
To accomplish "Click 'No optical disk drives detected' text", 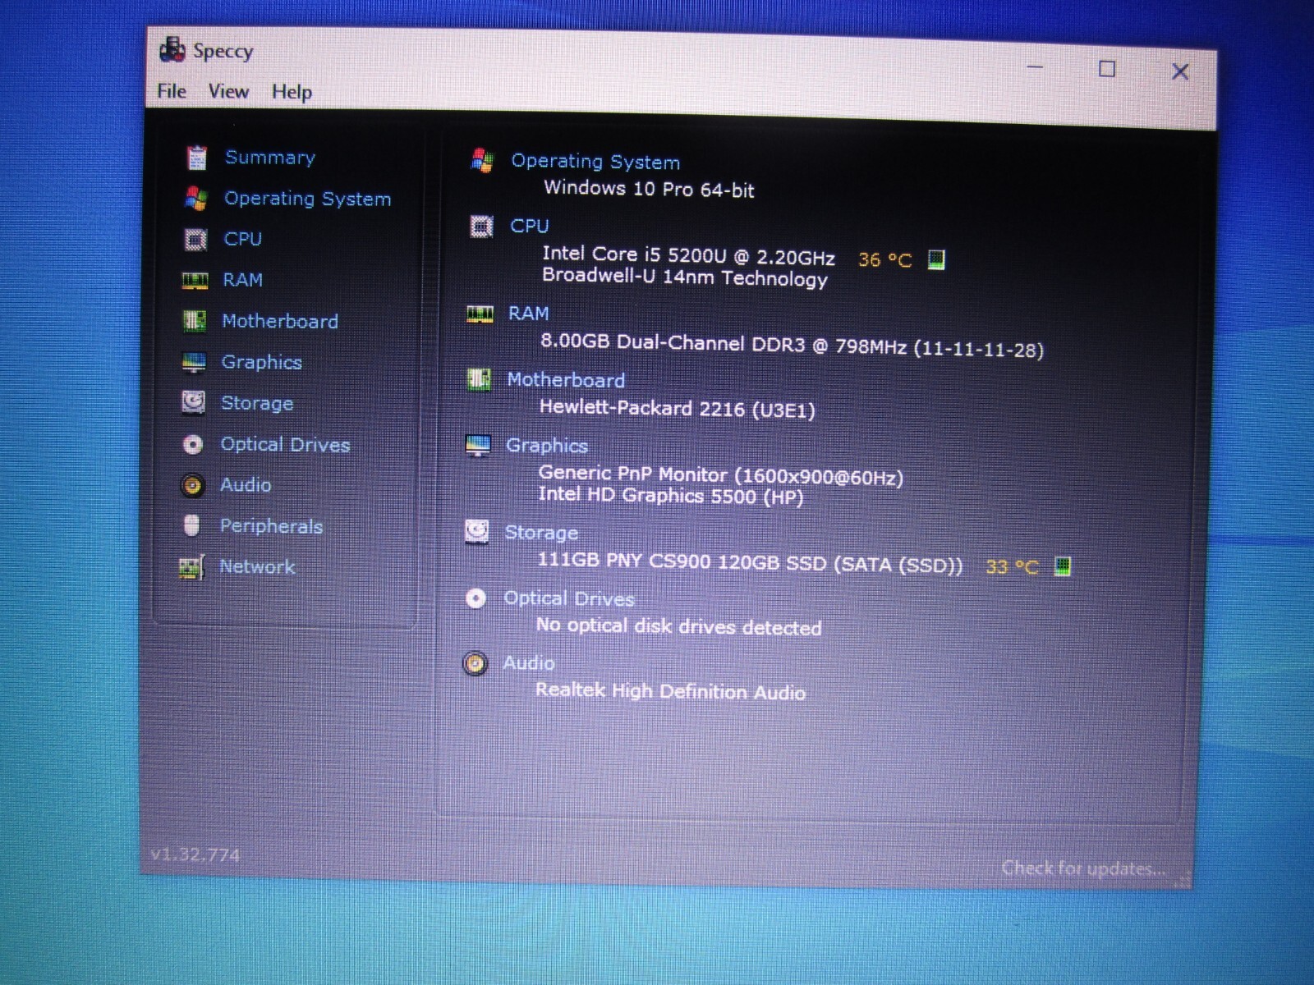I will point(679,626).
